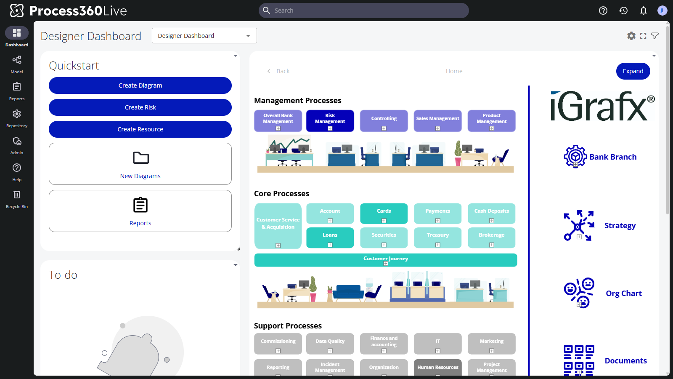Open the notifications bell

(644, 11)
